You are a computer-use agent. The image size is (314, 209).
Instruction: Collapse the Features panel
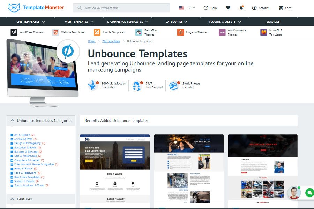13,199
